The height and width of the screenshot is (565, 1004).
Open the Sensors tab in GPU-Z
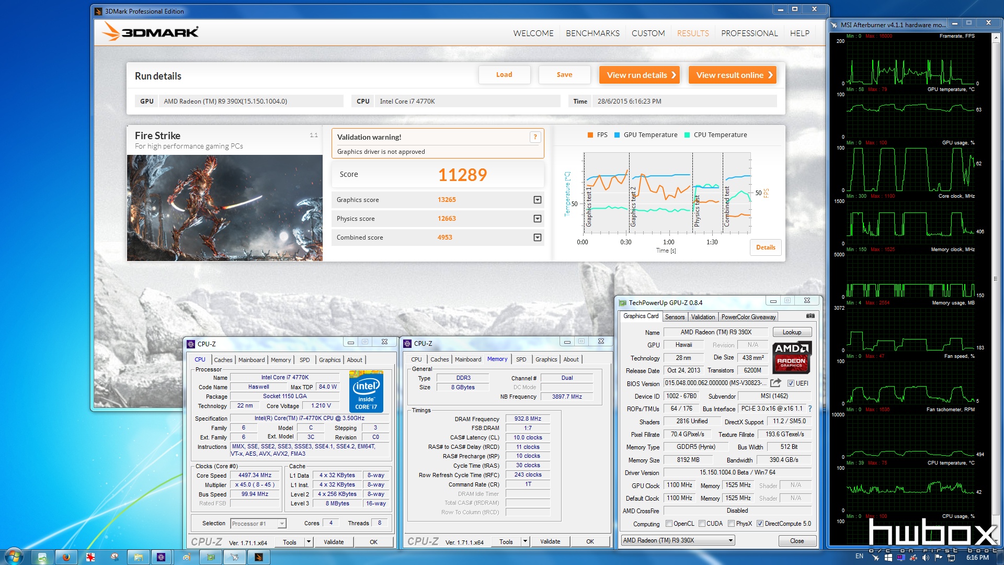pyautogui.click(x=675, y=317)
